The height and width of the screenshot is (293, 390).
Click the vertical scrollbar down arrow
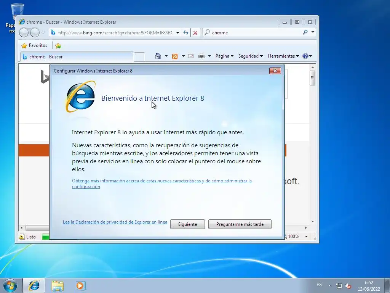[313, 222]
